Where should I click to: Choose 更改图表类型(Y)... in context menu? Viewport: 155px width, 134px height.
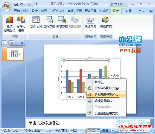(x=106, y=95)
